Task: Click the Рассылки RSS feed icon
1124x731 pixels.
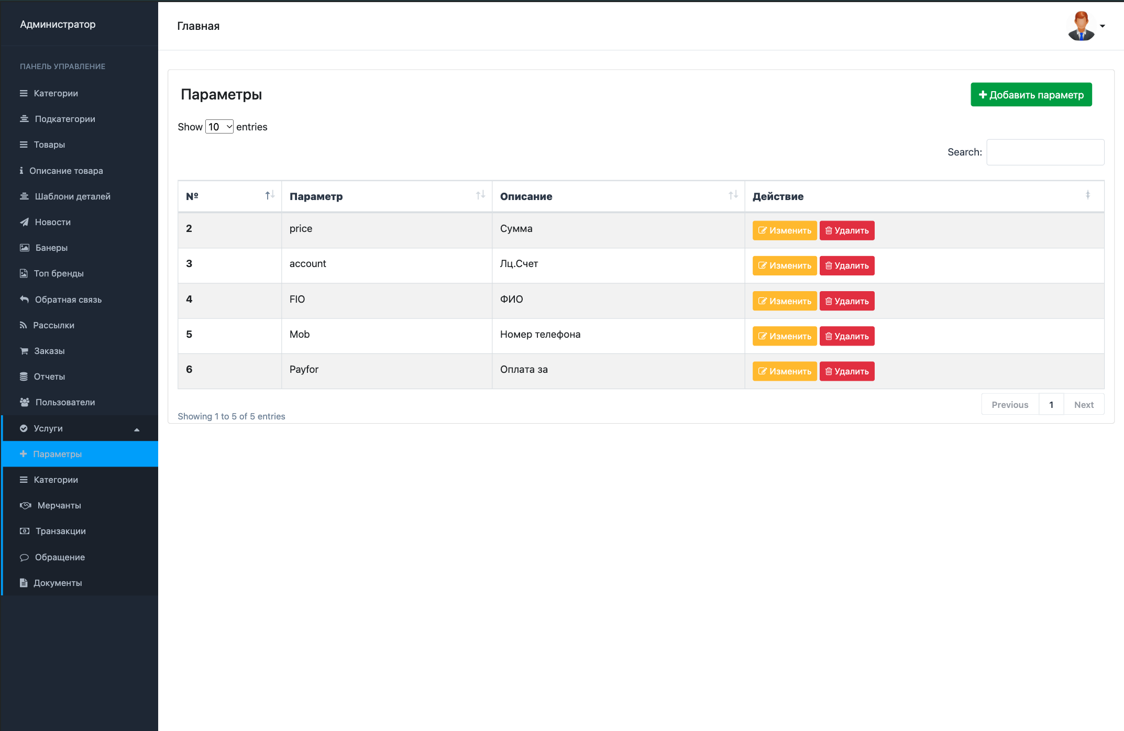Action: (x=23, y=325)
